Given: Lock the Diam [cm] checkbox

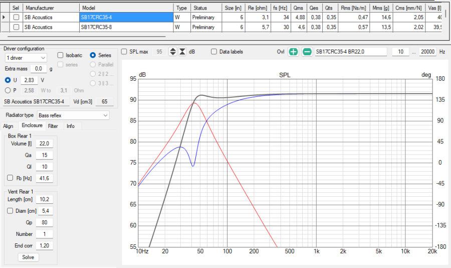Looking at the screenshot, I should click(10, 211).
